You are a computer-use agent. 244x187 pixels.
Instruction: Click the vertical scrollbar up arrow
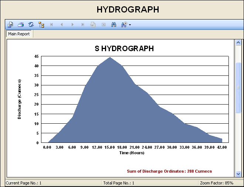point(238,43)
